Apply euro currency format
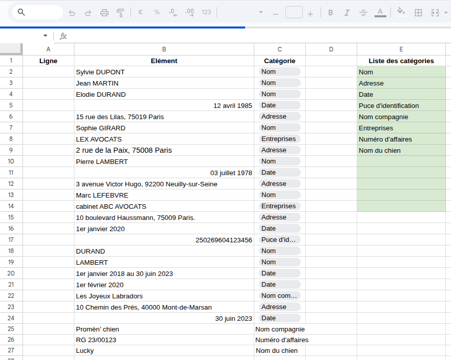Screen dimensions: 451x360 [x=140, y=12]
